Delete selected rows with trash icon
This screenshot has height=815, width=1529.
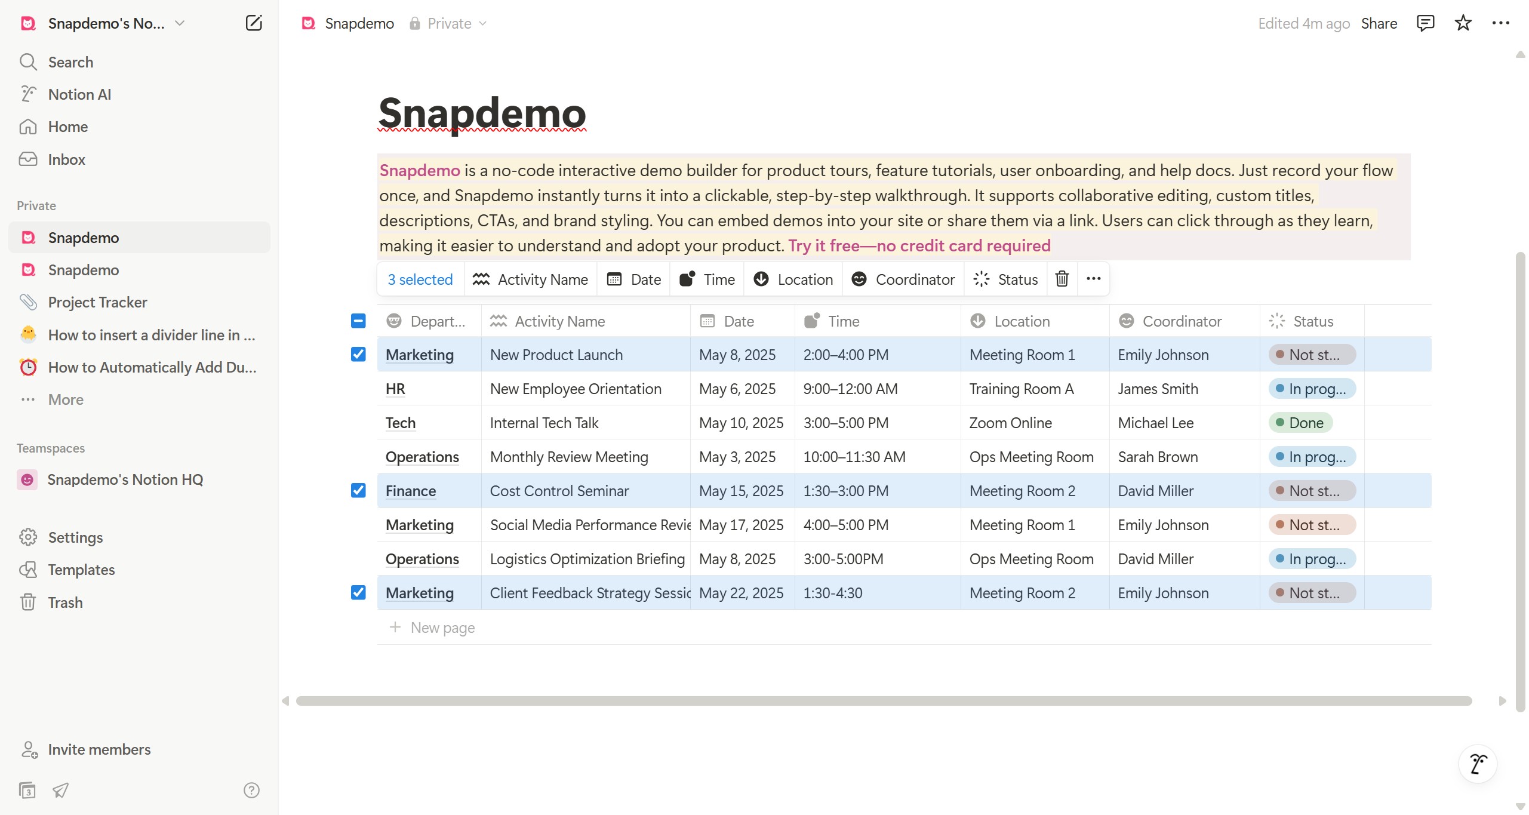point(1062,279)
